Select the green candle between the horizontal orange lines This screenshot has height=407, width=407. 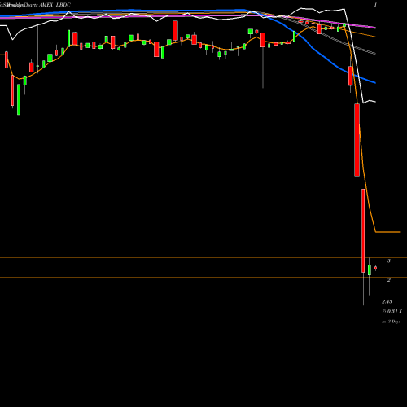tap(370, 270)
